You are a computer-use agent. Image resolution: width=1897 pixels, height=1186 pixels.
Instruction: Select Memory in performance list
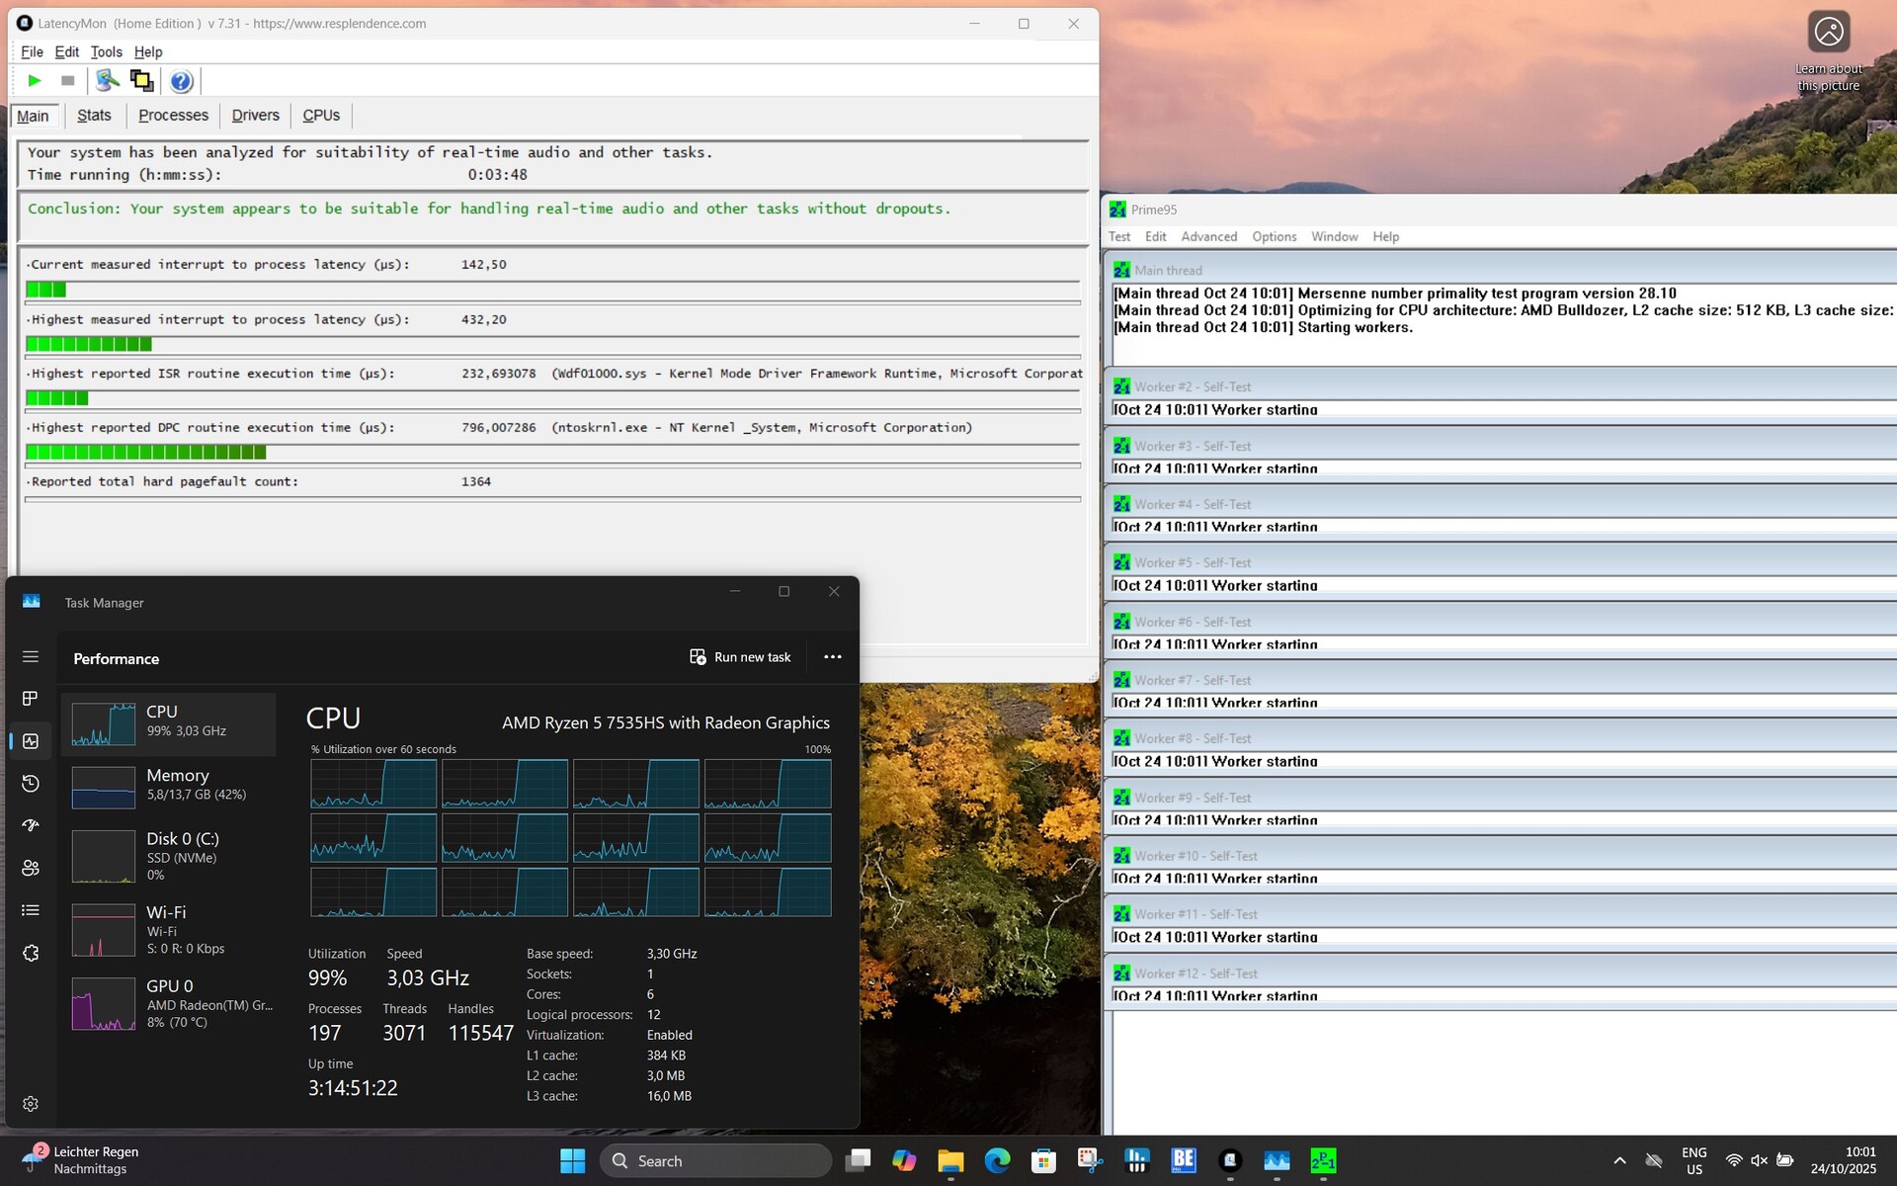168,787
